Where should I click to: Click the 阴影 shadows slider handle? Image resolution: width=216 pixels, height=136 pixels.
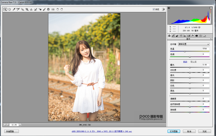coord(190,83)
